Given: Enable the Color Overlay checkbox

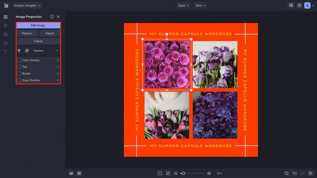Looking at the screenshot, I should pyautogui.click(x=19, y=60).
